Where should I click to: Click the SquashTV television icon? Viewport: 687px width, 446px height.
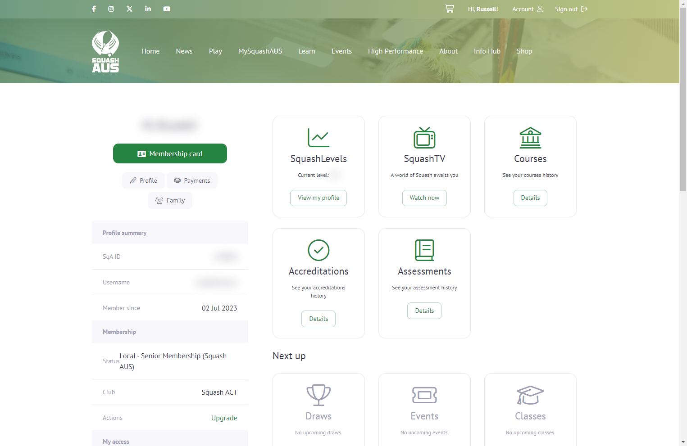(x=424, y=138)
